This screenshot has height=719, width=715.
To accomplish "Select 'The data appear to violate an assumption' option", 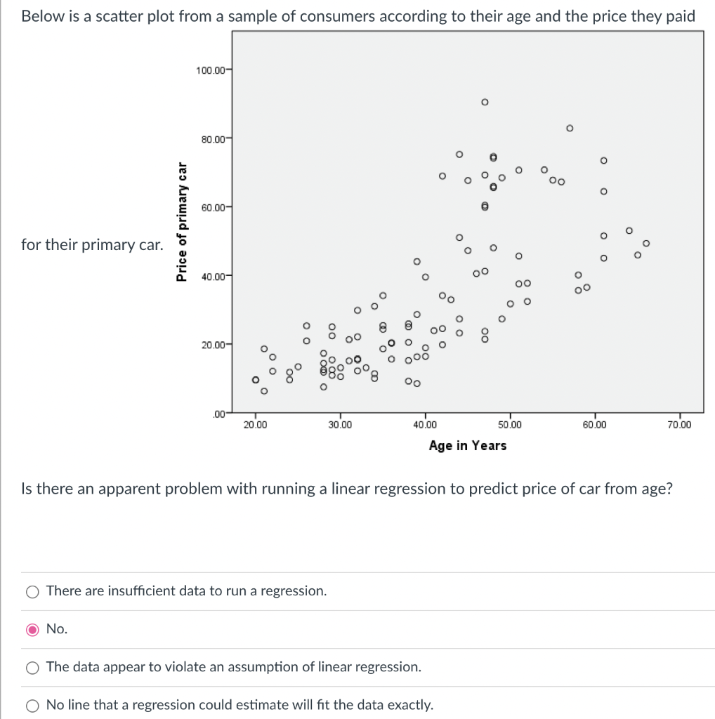I will [x=32, y=668].
